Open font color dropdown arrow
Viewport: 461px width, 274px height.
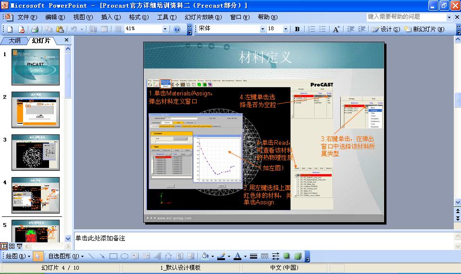[x=245, y=256]
